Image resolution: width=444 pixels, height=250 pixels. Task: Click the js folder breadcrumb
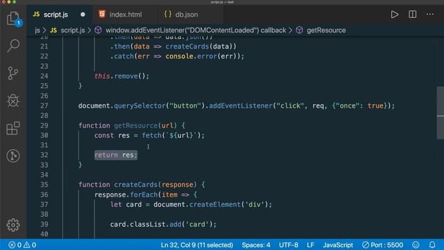pos(37,31)
